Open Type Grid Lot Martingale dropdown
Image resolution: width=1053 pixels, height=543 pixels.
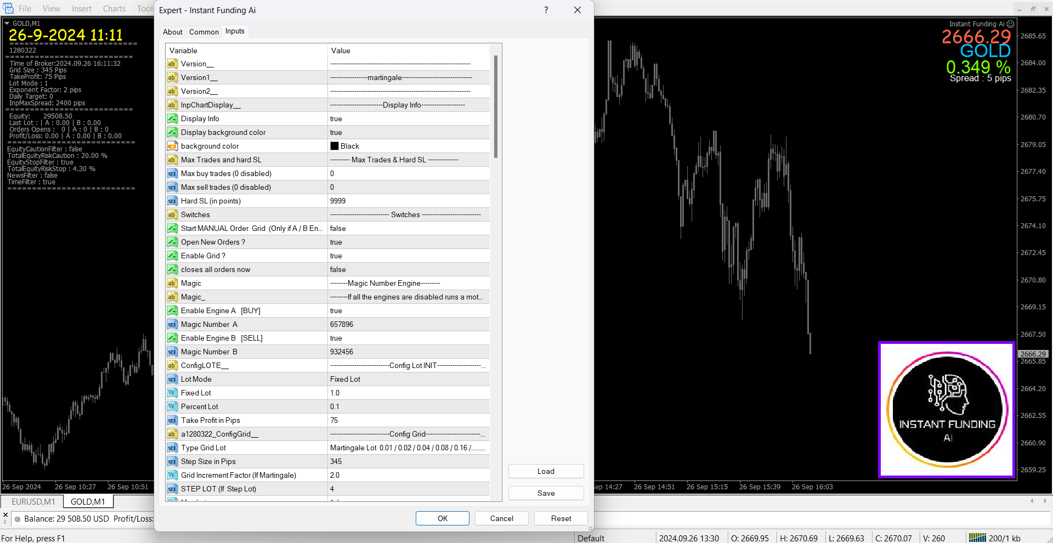[408, 448]
